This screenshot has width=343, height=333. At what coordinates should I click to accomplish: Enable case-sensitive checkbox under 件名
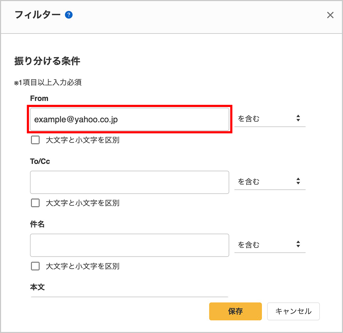tap(35, 266)
